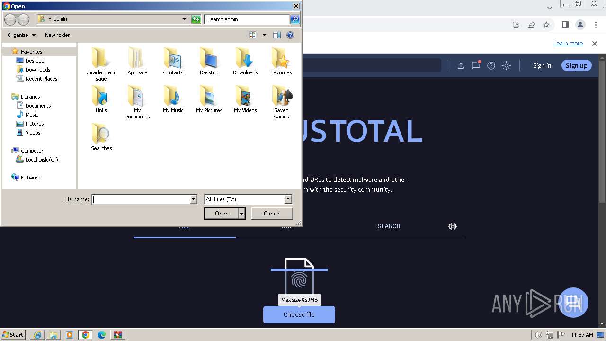Open dialog help icon
This screenshot has width=606, height=341.
point(290,35)
